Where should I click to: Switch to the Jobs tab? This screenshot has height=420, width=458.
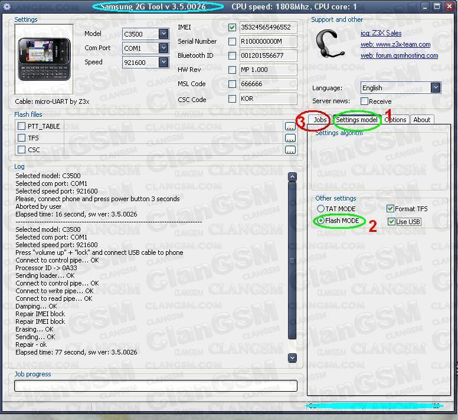point(320,120)
